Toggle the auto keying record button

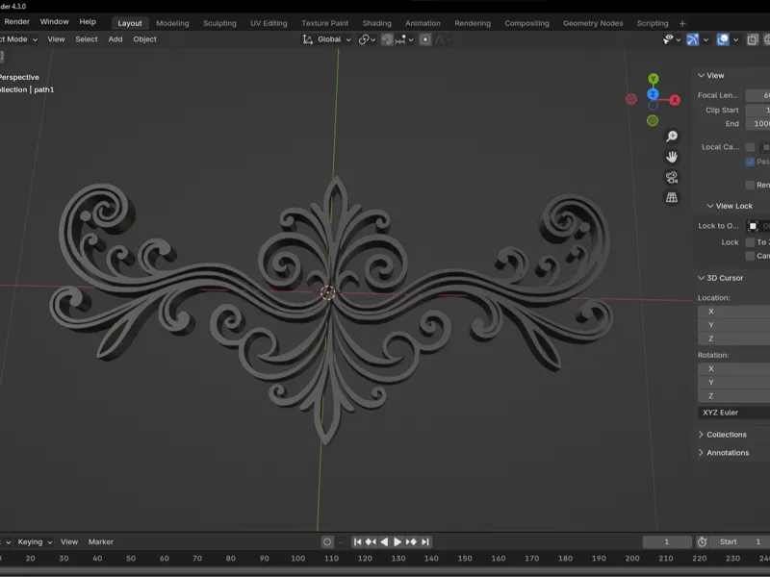pyautogui.click(x=327, y=541)
